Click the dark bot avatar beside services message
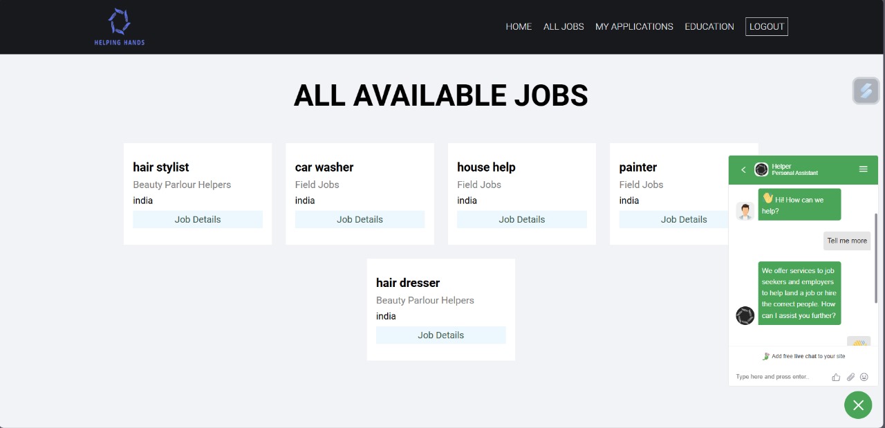The width and height of the screenshot is (885, 428). tap(745, 316)
